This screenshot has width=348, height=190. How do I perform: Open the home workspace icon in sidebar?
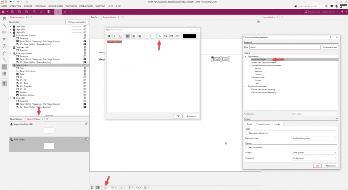coord(4,18)
